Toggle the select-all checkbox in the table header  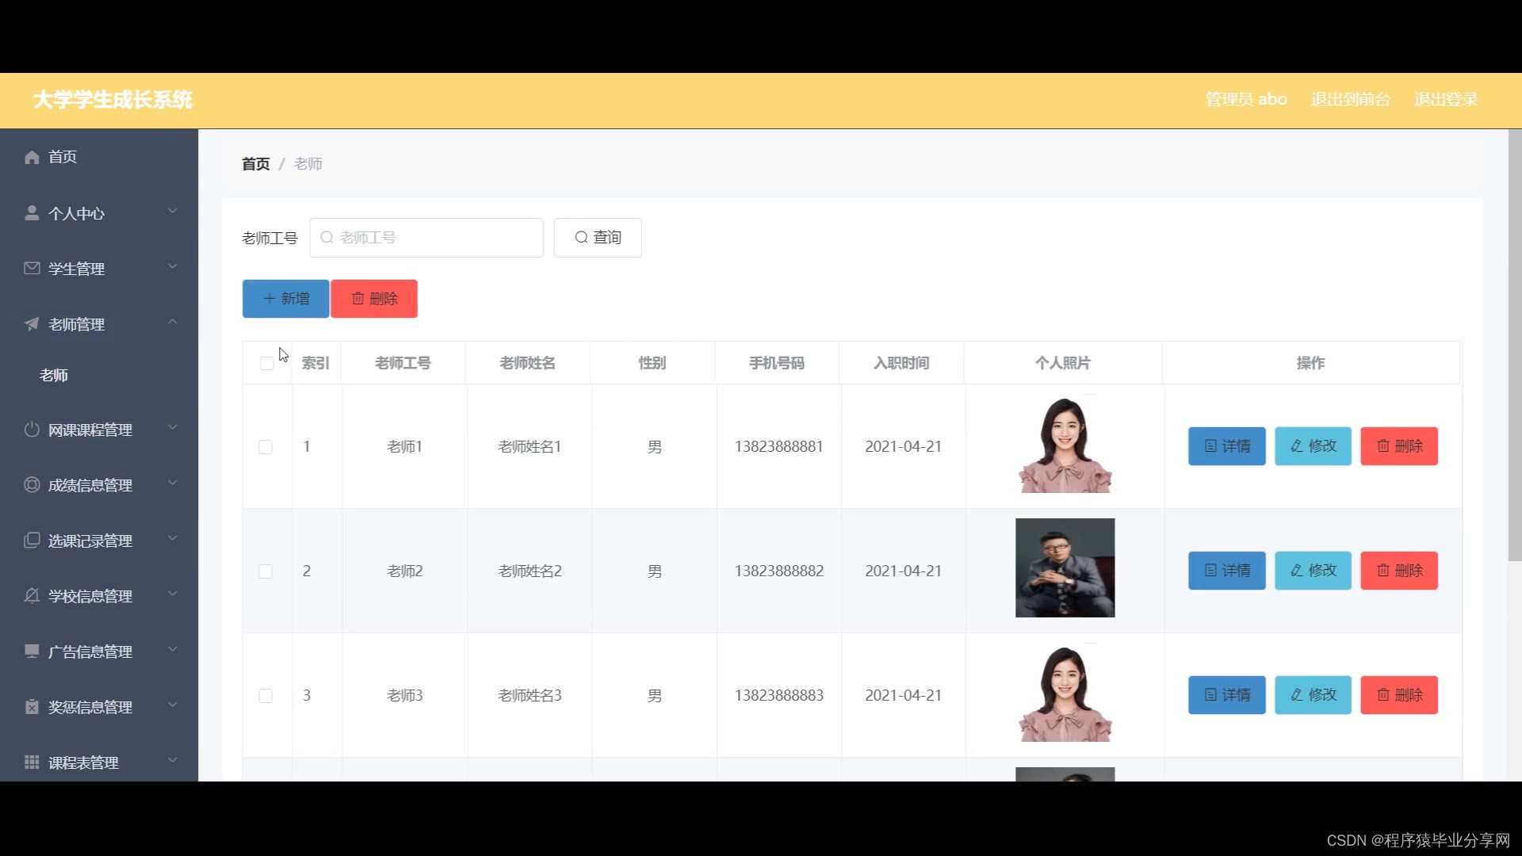coord(266,363)
